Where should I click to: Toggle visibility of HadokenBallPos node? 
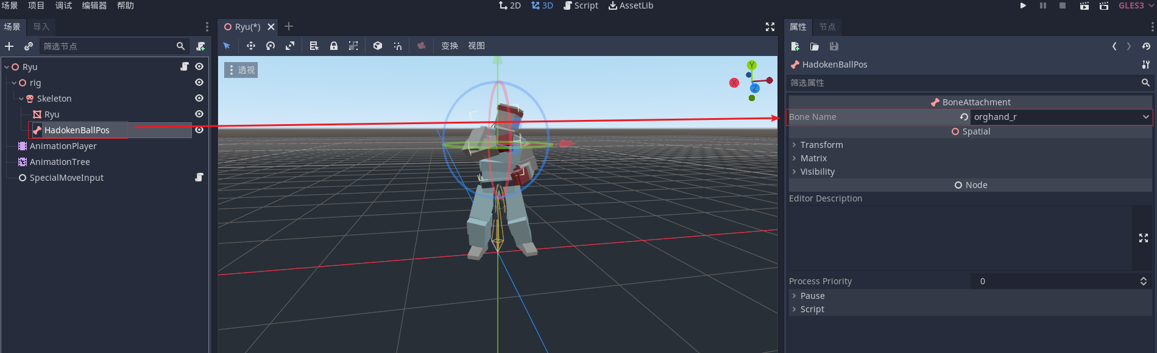pyautogui.click(x=199, y=130)
